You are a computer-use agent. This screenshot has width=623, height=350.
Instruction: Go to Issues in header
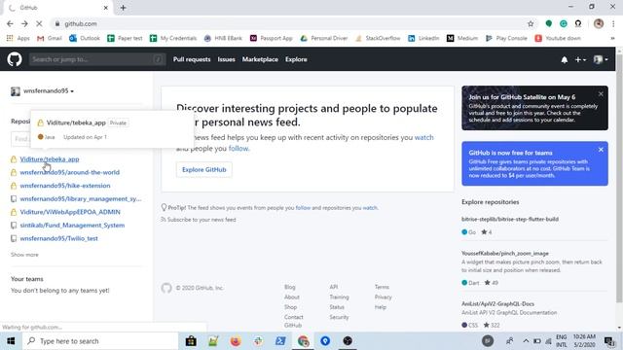tap(226, 59)
